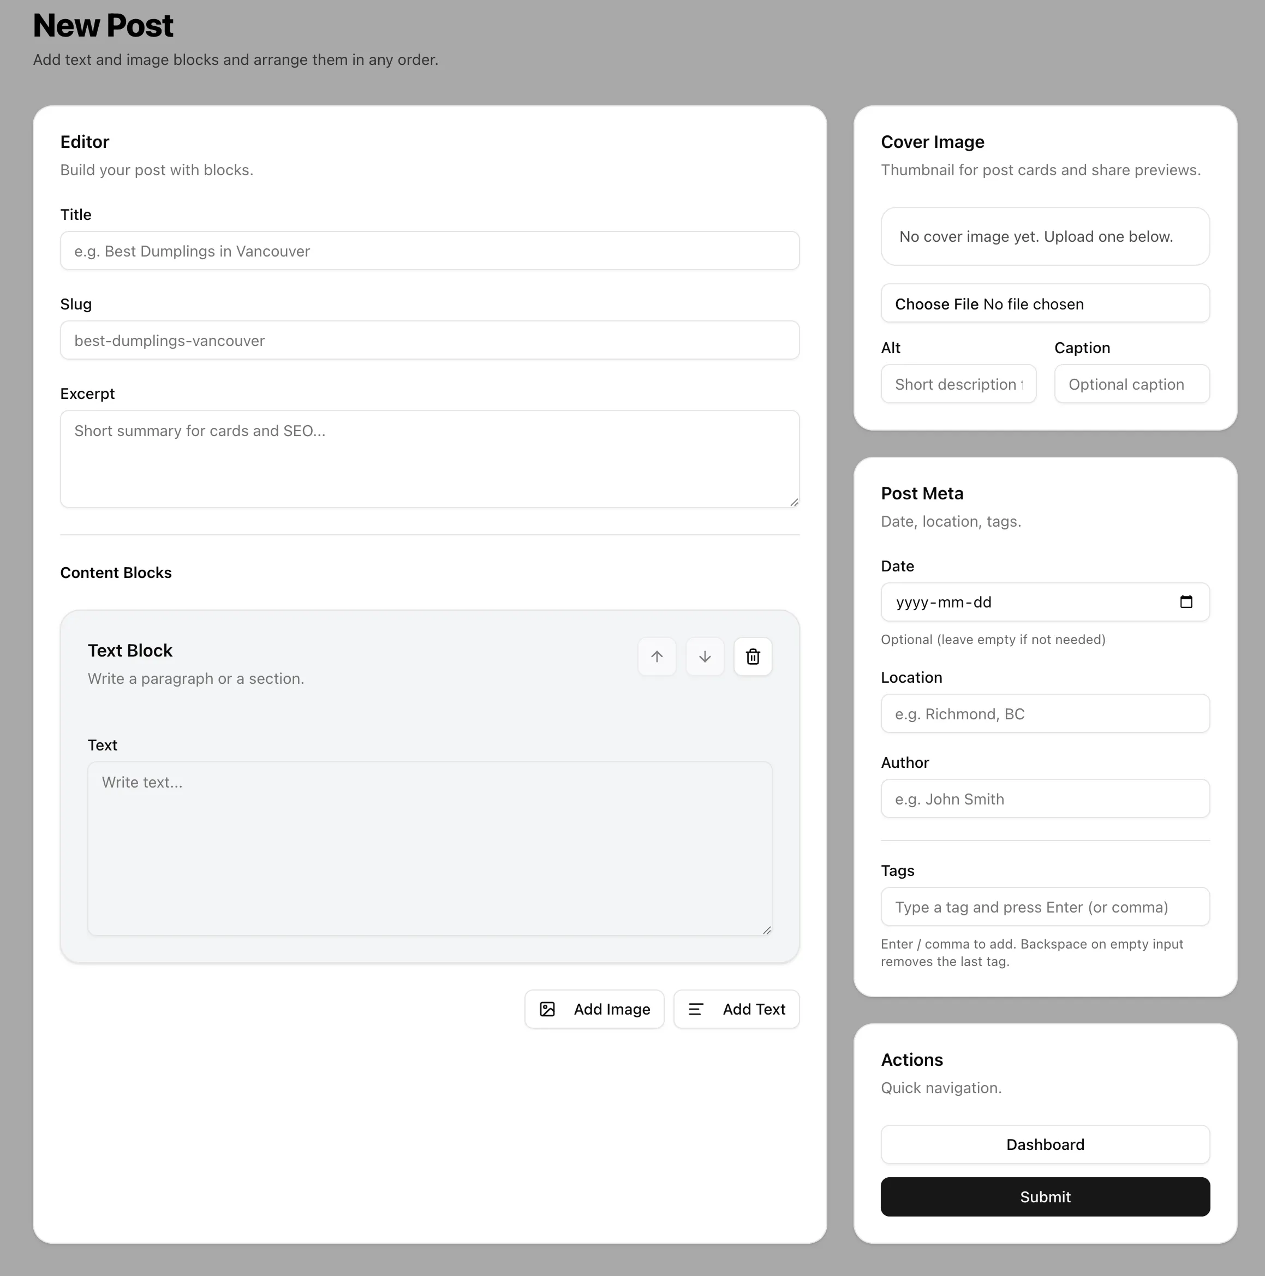
Task: Focus the Title input field
Action: coord(429,251)
